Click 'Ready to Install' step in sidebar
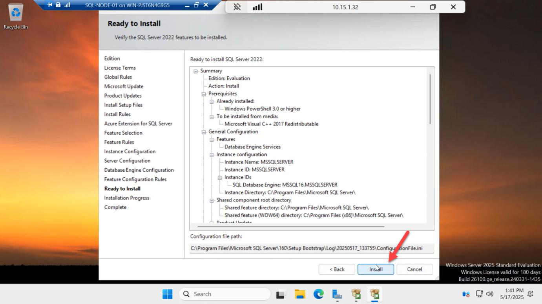The height and width of the screenshot is (304, 542). click(122, 189)
